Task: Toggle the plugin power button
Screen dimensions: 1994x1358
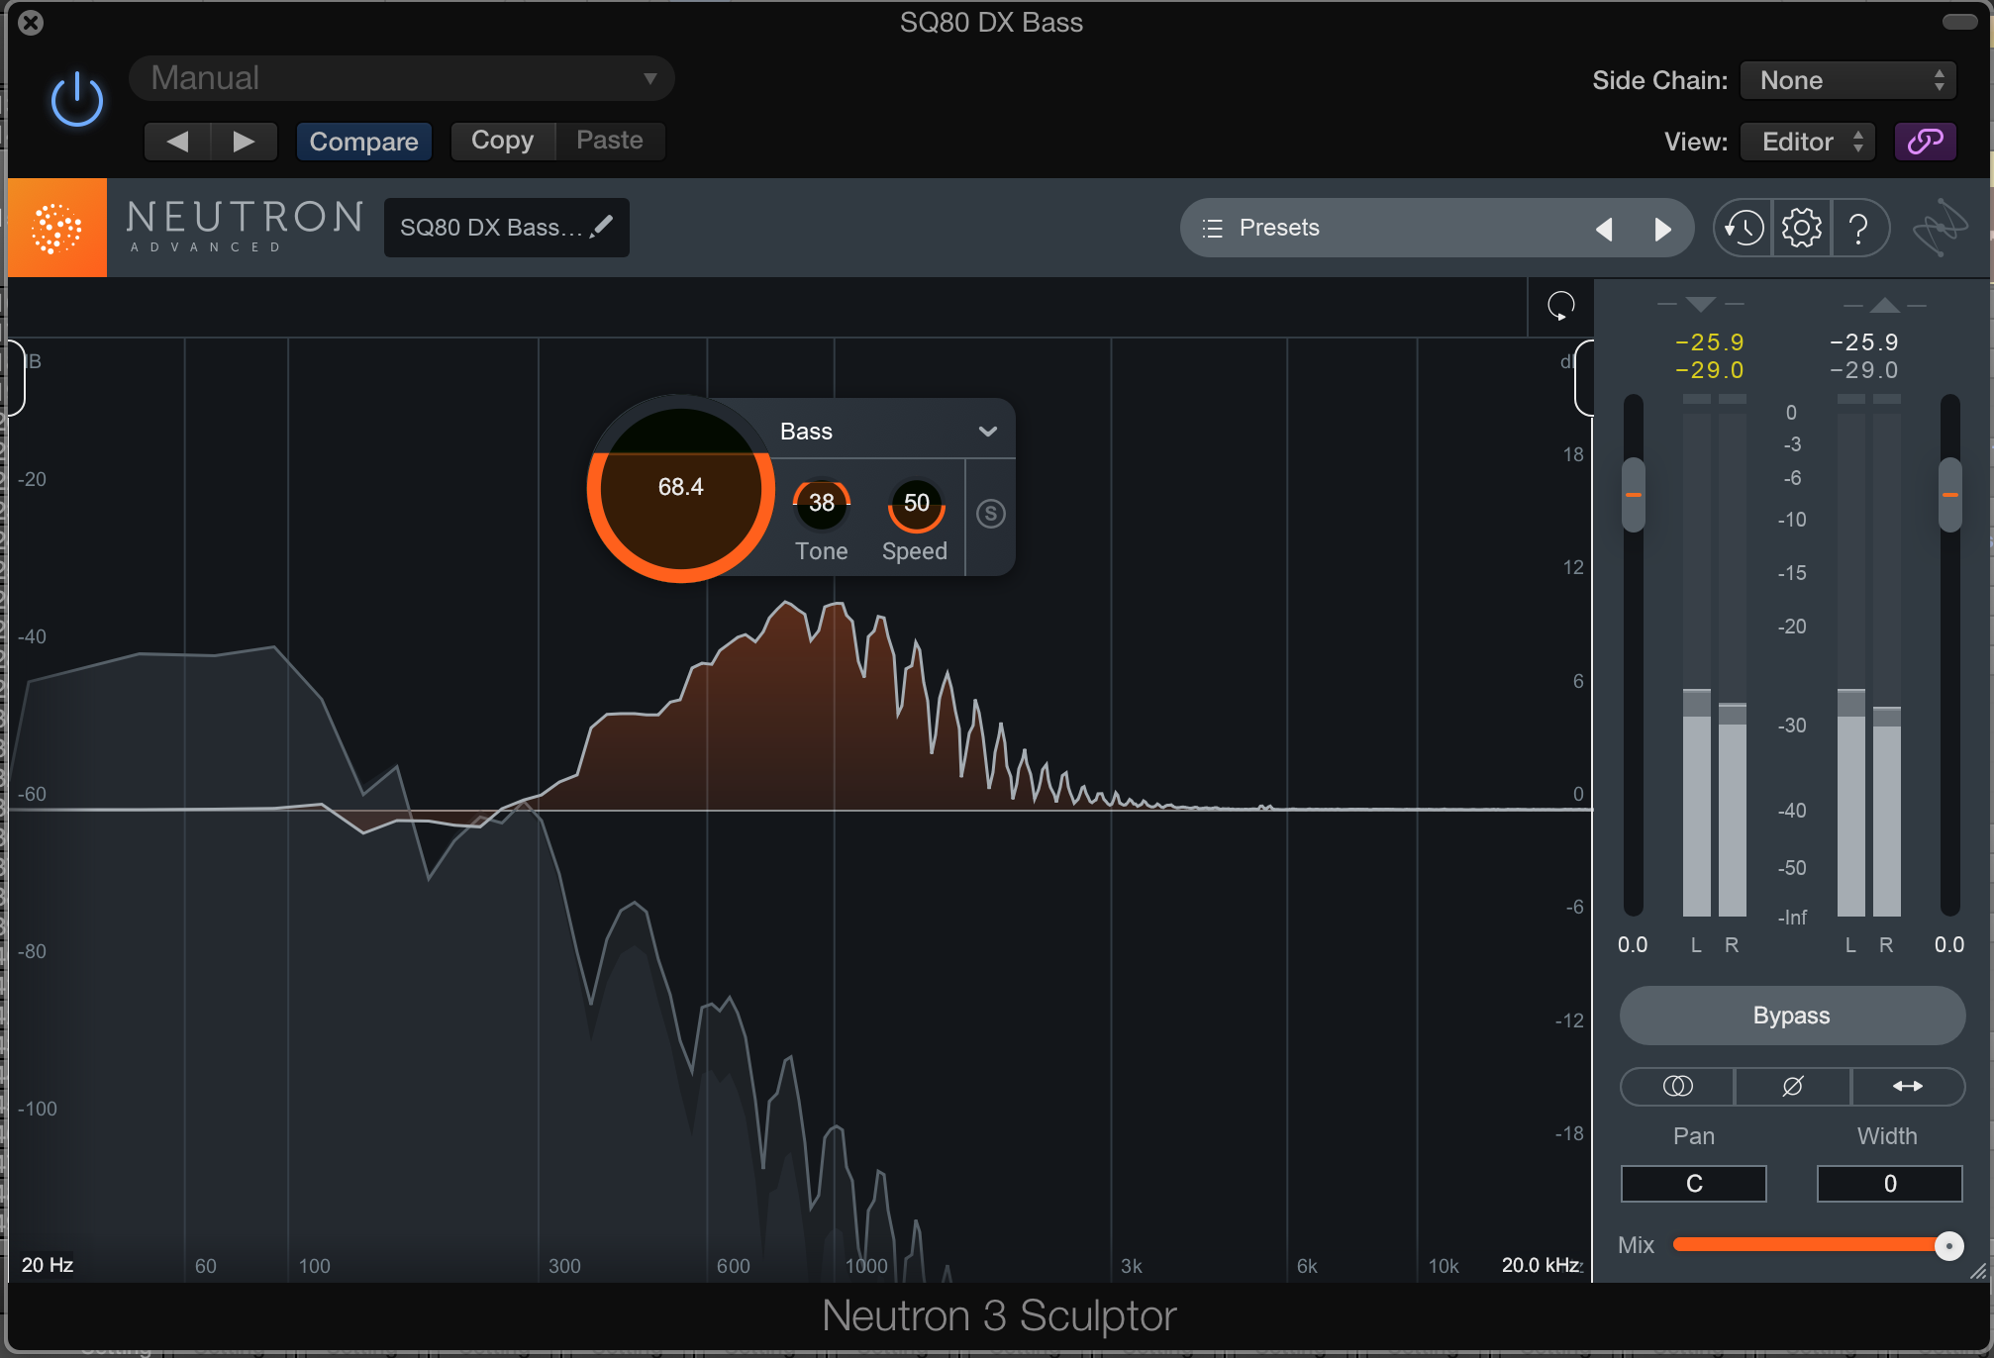Action: [77, 100]
